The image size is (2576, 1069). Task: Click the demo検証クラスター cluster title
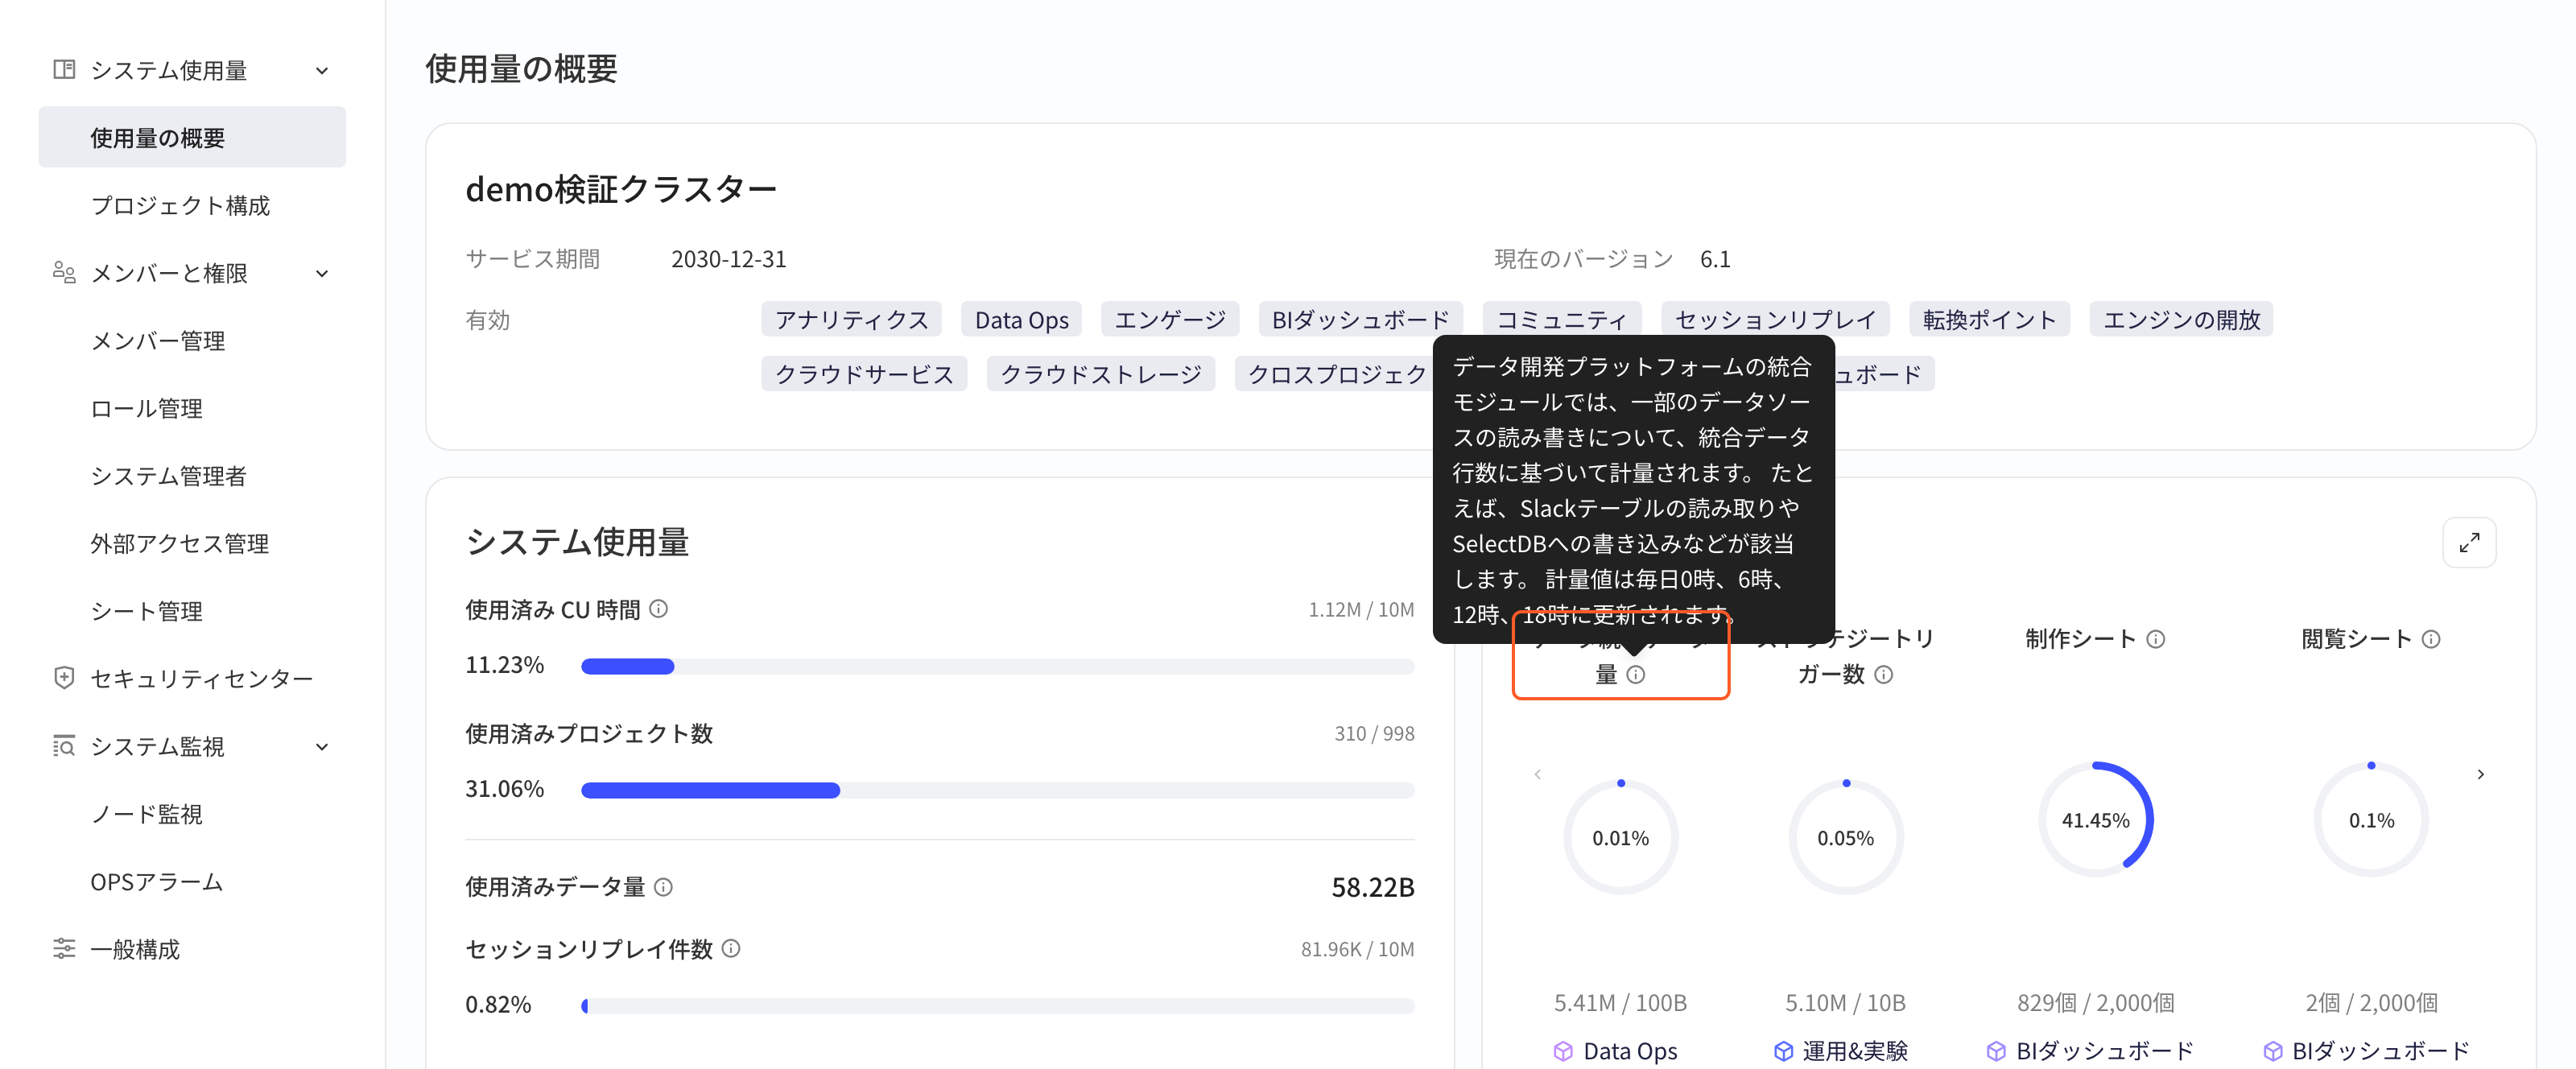coord(620,188)
